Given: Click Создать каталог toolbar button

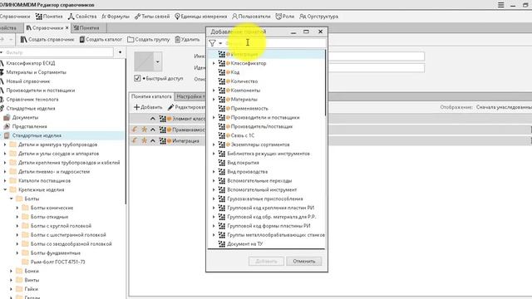Looking at the screenshot, I should pyautogui.click(x=101, y=39).
